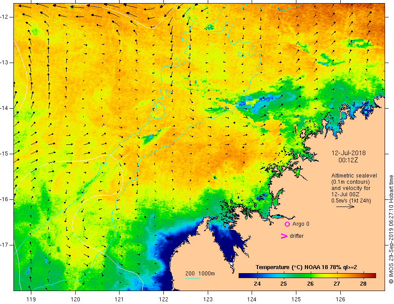Click the magenta drifter arrow symbol

point(284,236)
